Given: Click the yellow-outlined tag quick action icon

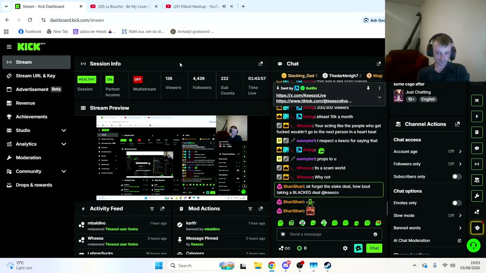Looking at the screenshot, I should click(x=477, y=227).
